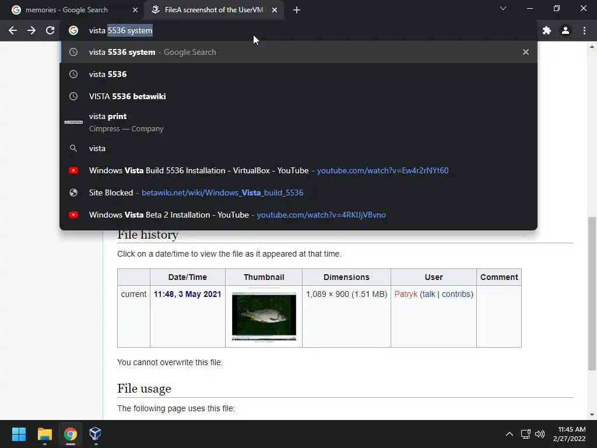Click the 'Dimensions' column header
Viewport: 597px width, 448px height.
pyautogui.click(x=346, y=277)
